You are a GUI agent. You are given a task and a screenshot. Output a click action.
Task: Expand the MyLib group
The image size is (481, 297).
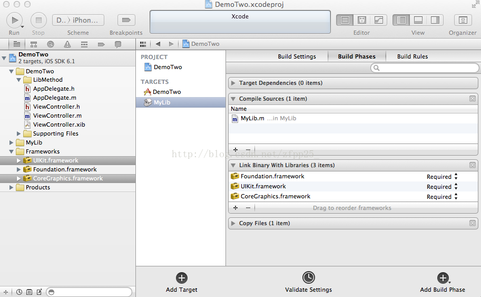tap(12, 142)
